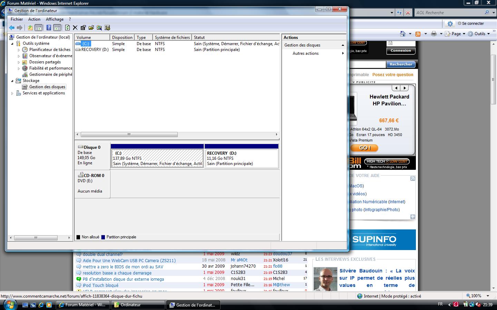Open the Properties icon in the toolbar
497x310 pixels.
click(x=83, y=28)
